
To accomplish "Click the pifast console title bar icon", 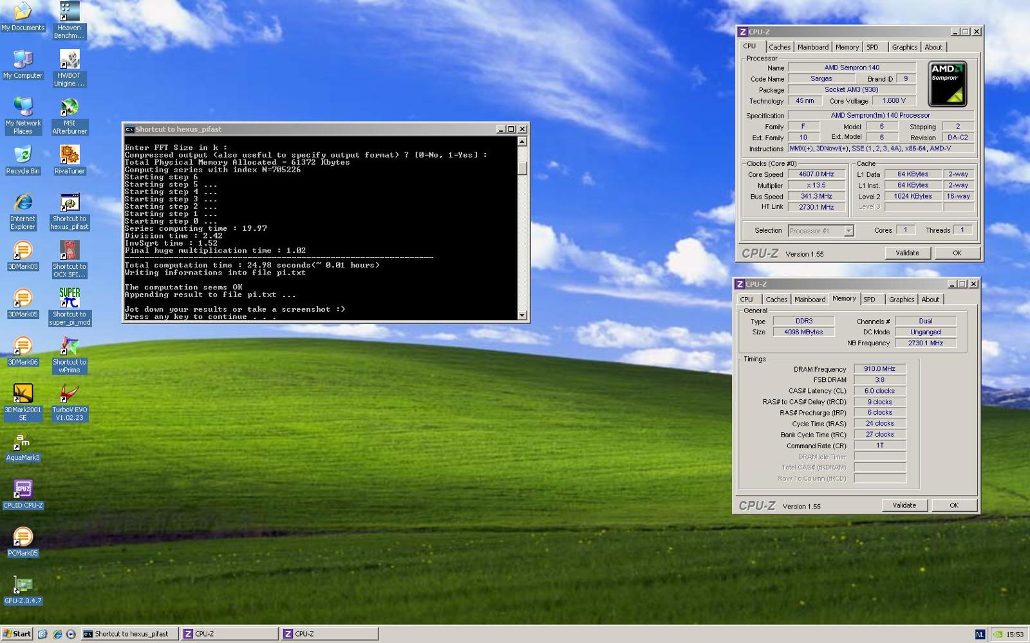I will (x=129, y=129).
